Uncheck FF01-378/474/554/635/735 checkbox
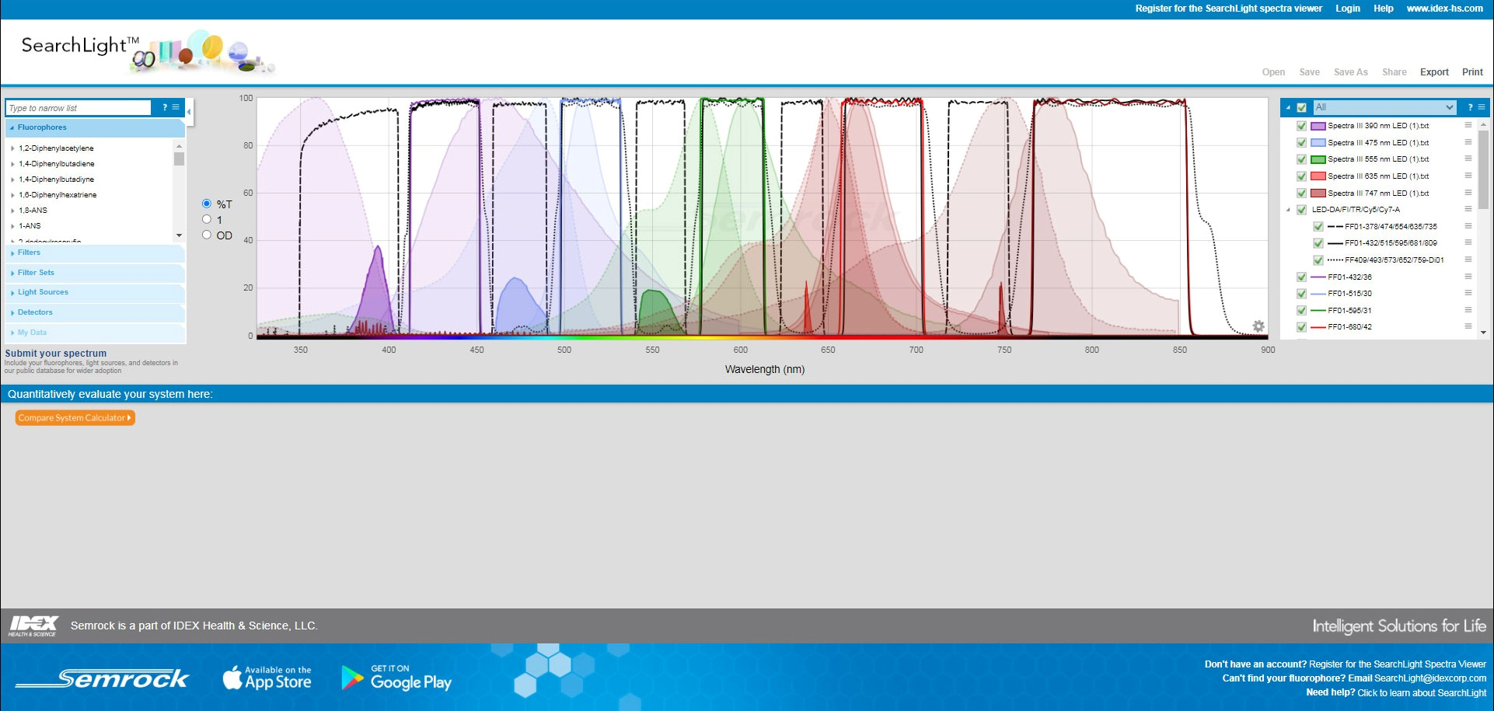The width and height of the screenshot is (1494, 711). click(1318, 227)
